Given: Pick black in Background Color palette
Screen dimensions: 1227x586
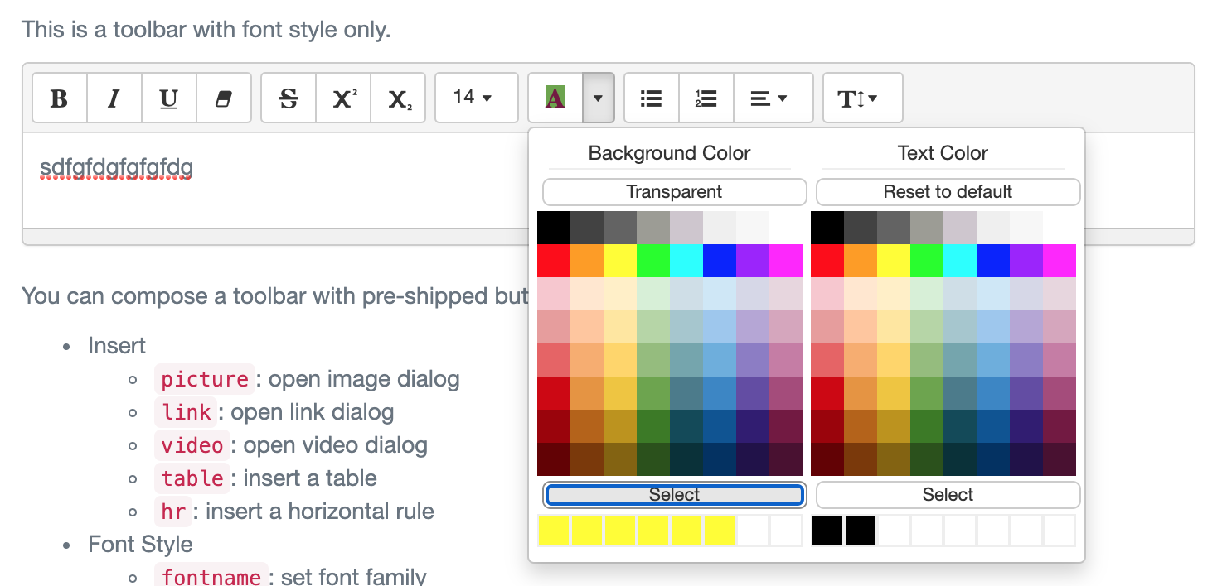Looking at the screenshot, I should click(554, 228).
